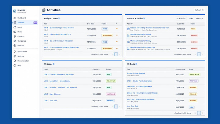Sort My Leads by Created column
The width and height of the screenshot is (220, 124).
(x=96, y=69)
